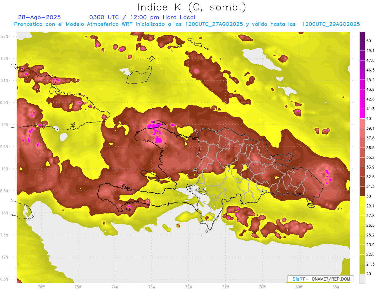The image size is (377, 291).
Task: Select the "0300 UTC / 12:00 pm Hora Local" text
Action: coord(142,17)
